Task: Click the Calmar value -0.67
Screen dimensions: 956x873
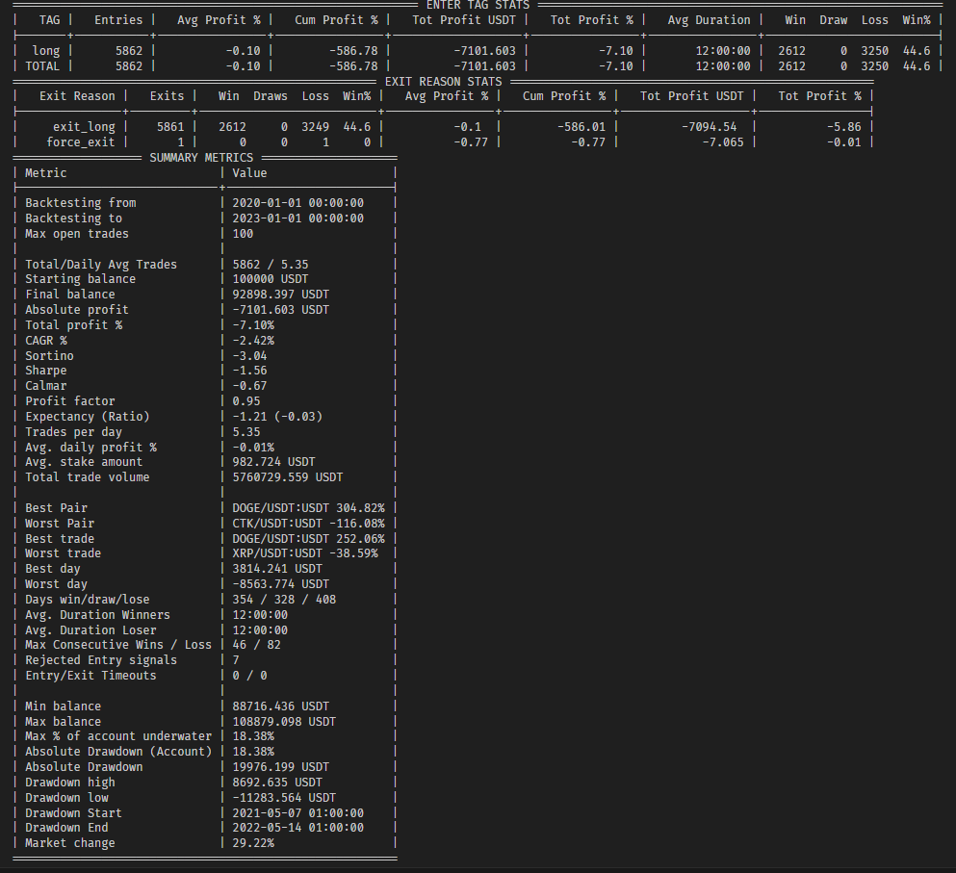Action: point(249,386)
